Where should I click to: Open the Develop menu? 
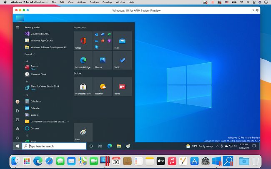pyautogui.click(x=107, y=2)
